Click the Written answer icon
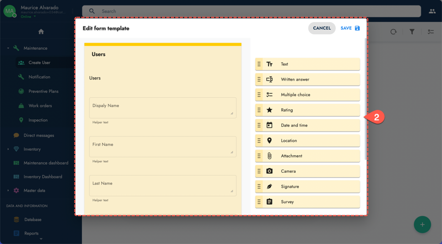Image resolution: width=442 pixels, height=244 pixels. tap(270, 79)
